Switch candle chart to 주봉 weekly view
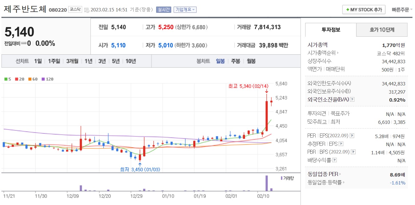This screenshot has width=415, height=205. [x=235, y=61]
